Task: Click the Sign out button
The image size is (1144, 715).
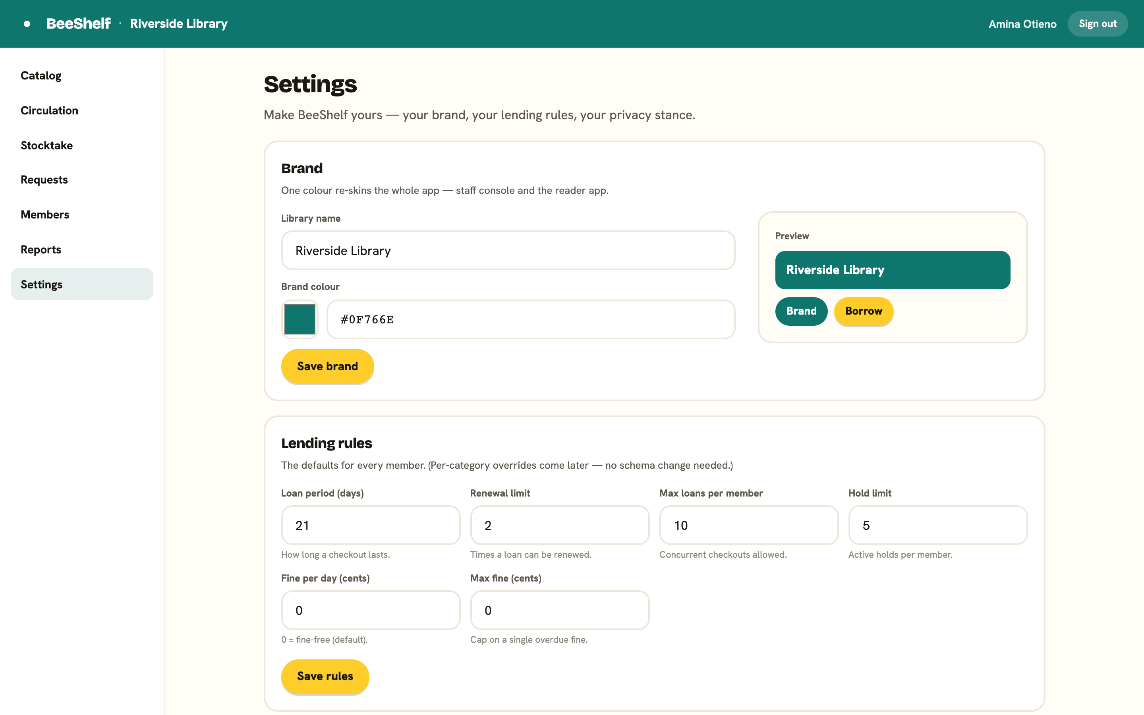Action: 1097,24
